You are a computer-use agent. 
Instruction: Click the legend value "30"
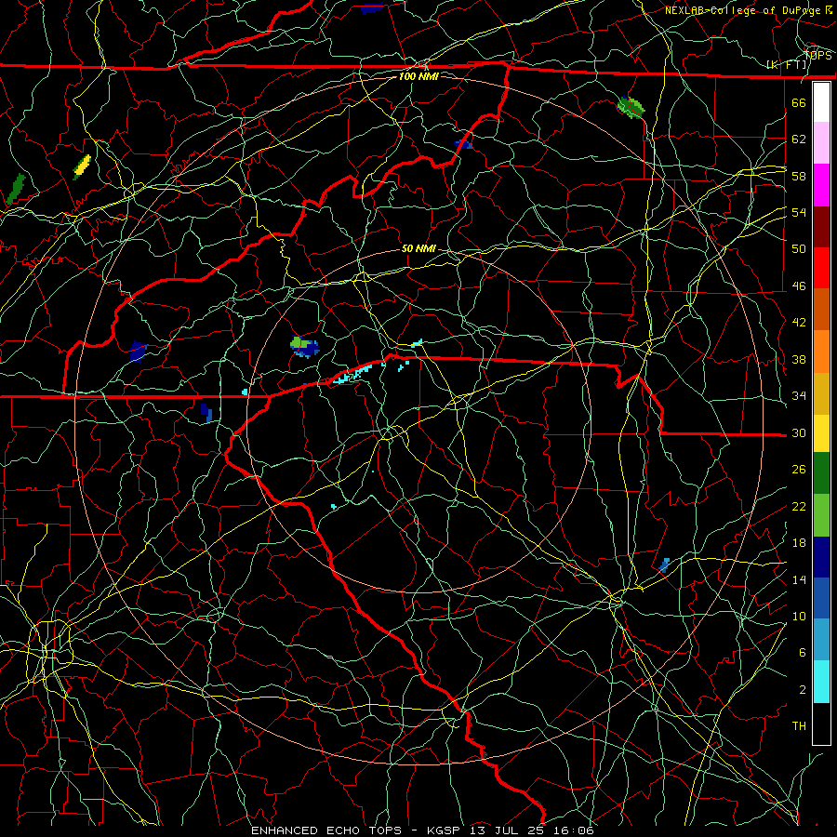(799, 432)
